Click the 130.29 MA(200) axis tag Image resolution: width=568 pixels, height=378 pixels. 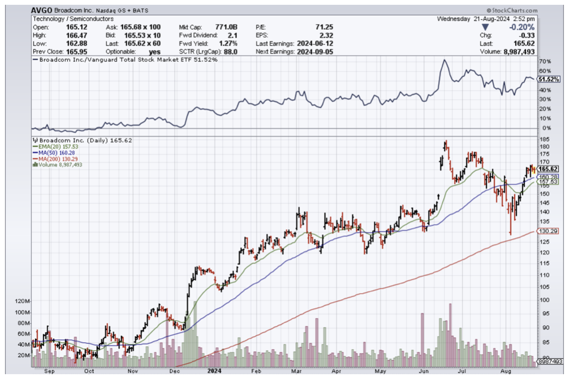(549, 232)
